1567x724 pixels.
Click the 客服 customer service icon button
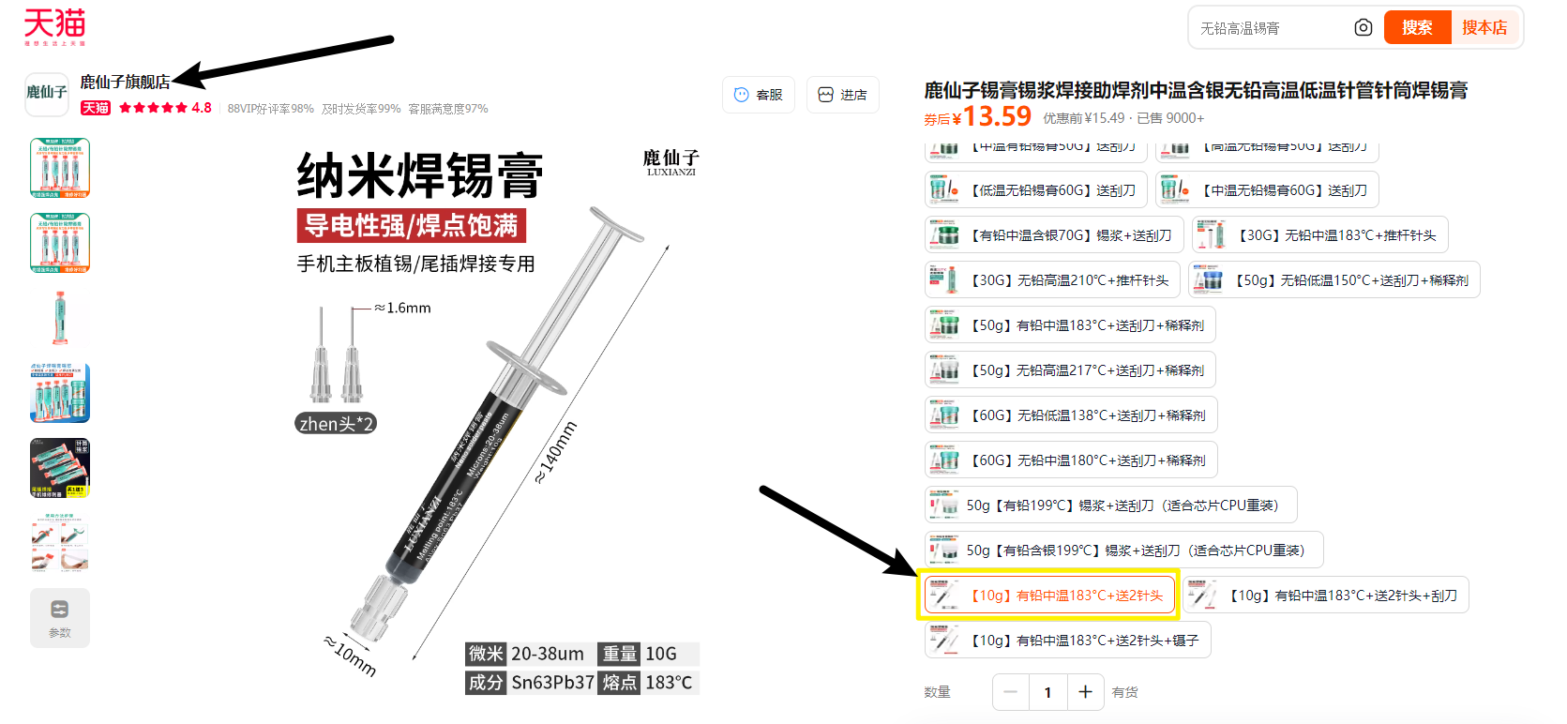pyautogui.click(x=759, y=95)
